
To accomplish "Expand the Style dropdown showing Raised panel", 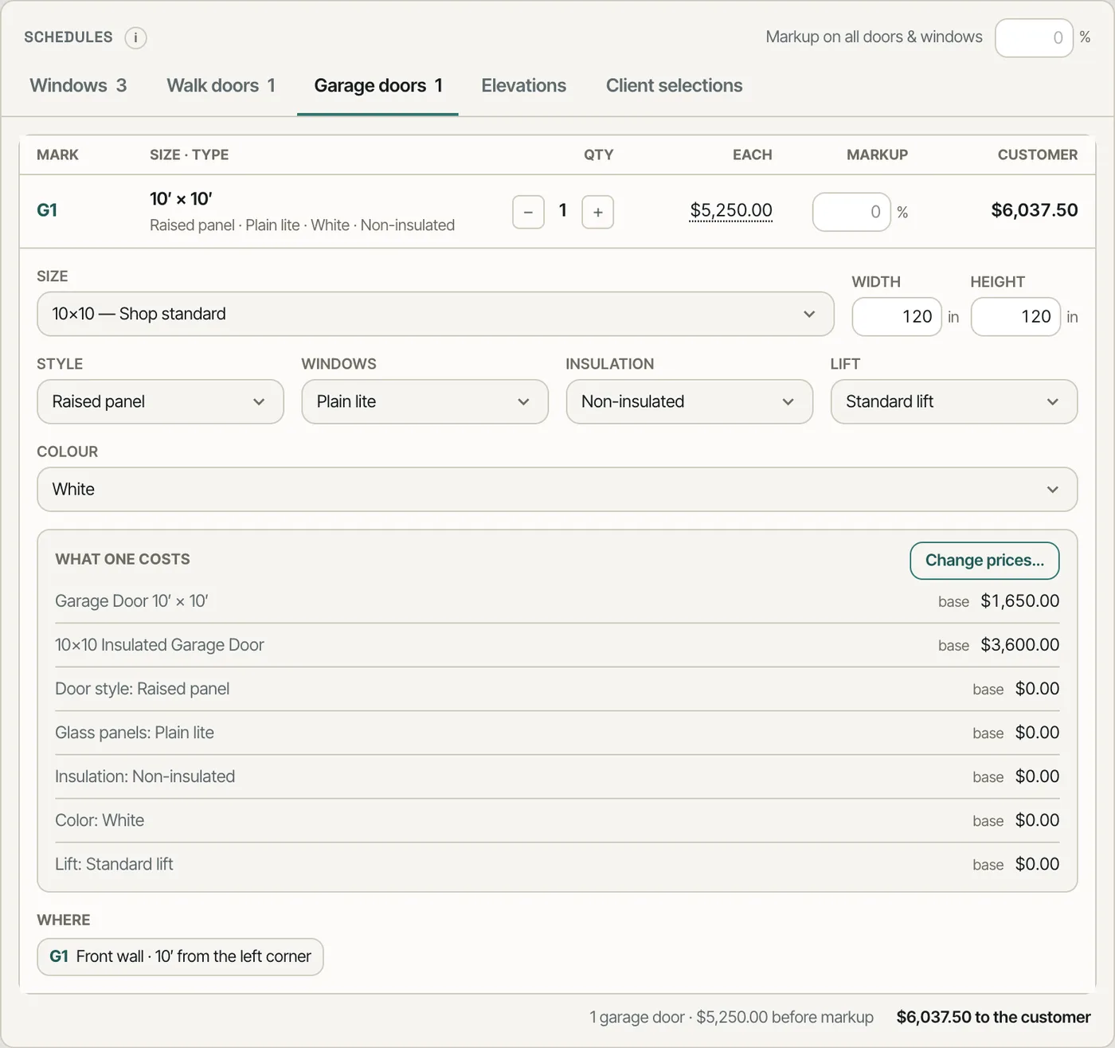I will coord(160,401).
